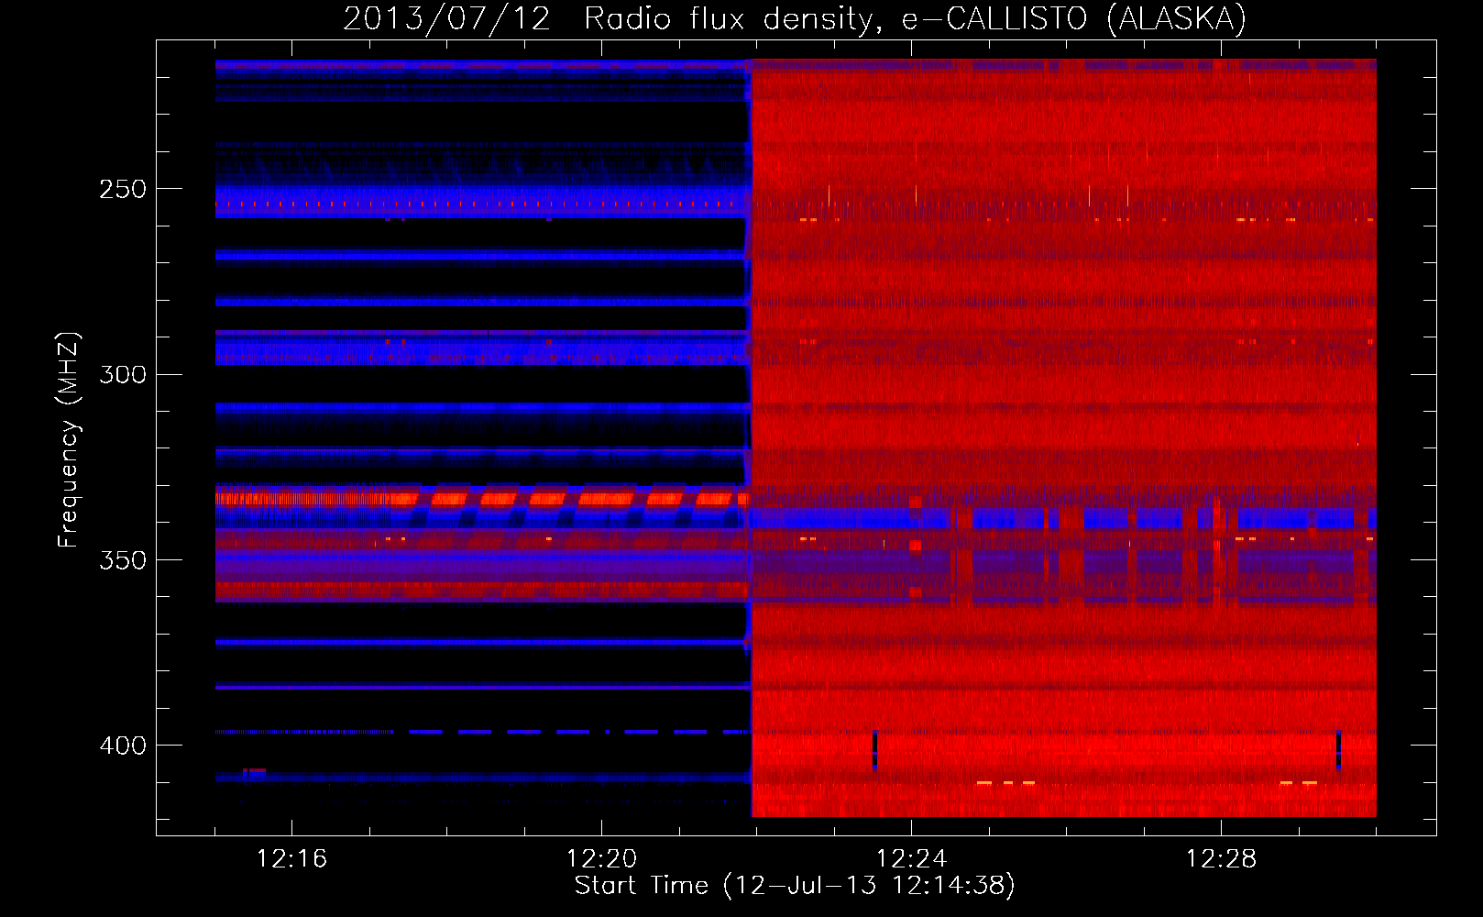Click the 350 frequency tick label
Screen dimensions: 1483x917
click(123, 559)
